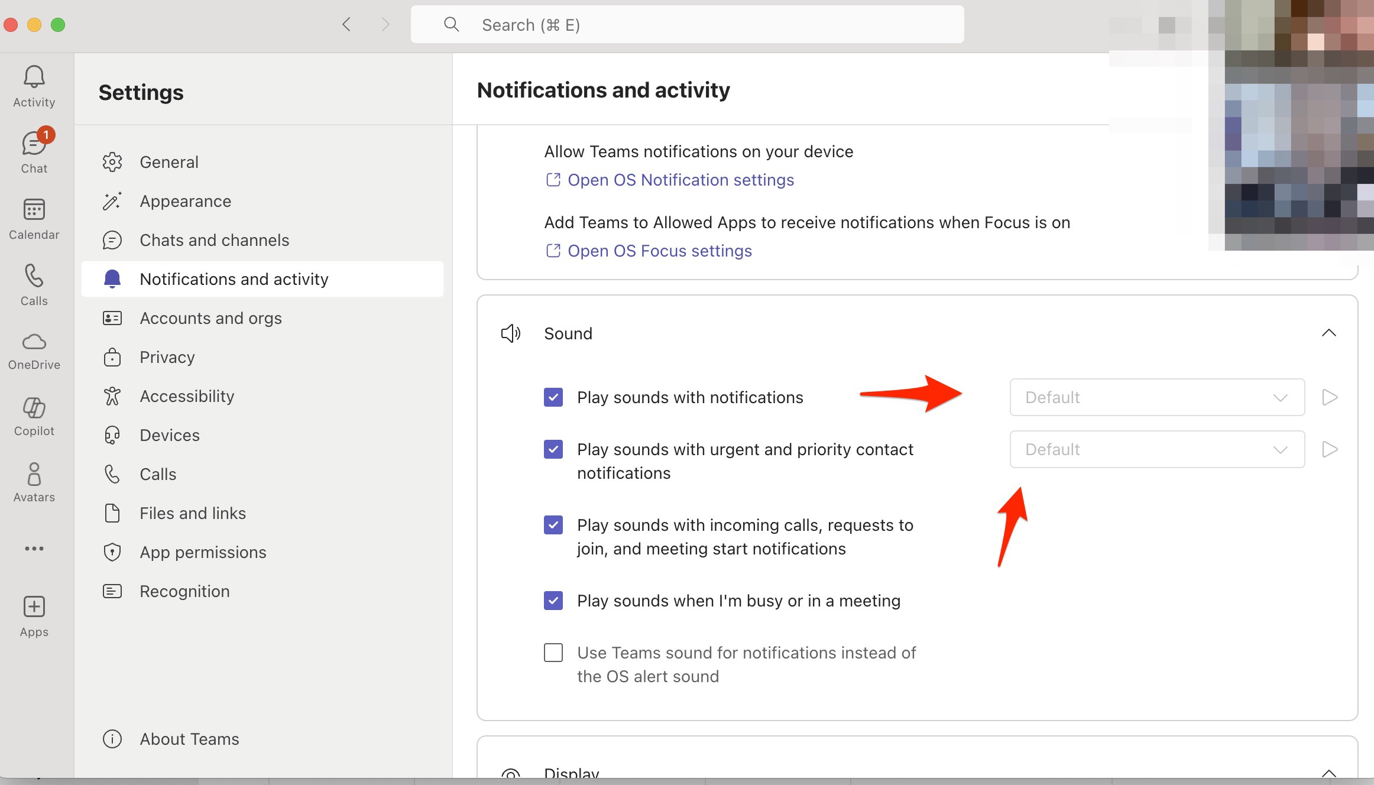The width and height of the screenshot is (1374, 785).
Task: Open urgent notifications sound Default dropdown
Action: coord(1156,449)
